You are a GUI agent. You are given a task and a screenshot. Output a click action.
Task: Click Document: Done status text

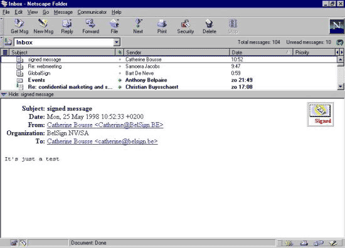point(88,243)
